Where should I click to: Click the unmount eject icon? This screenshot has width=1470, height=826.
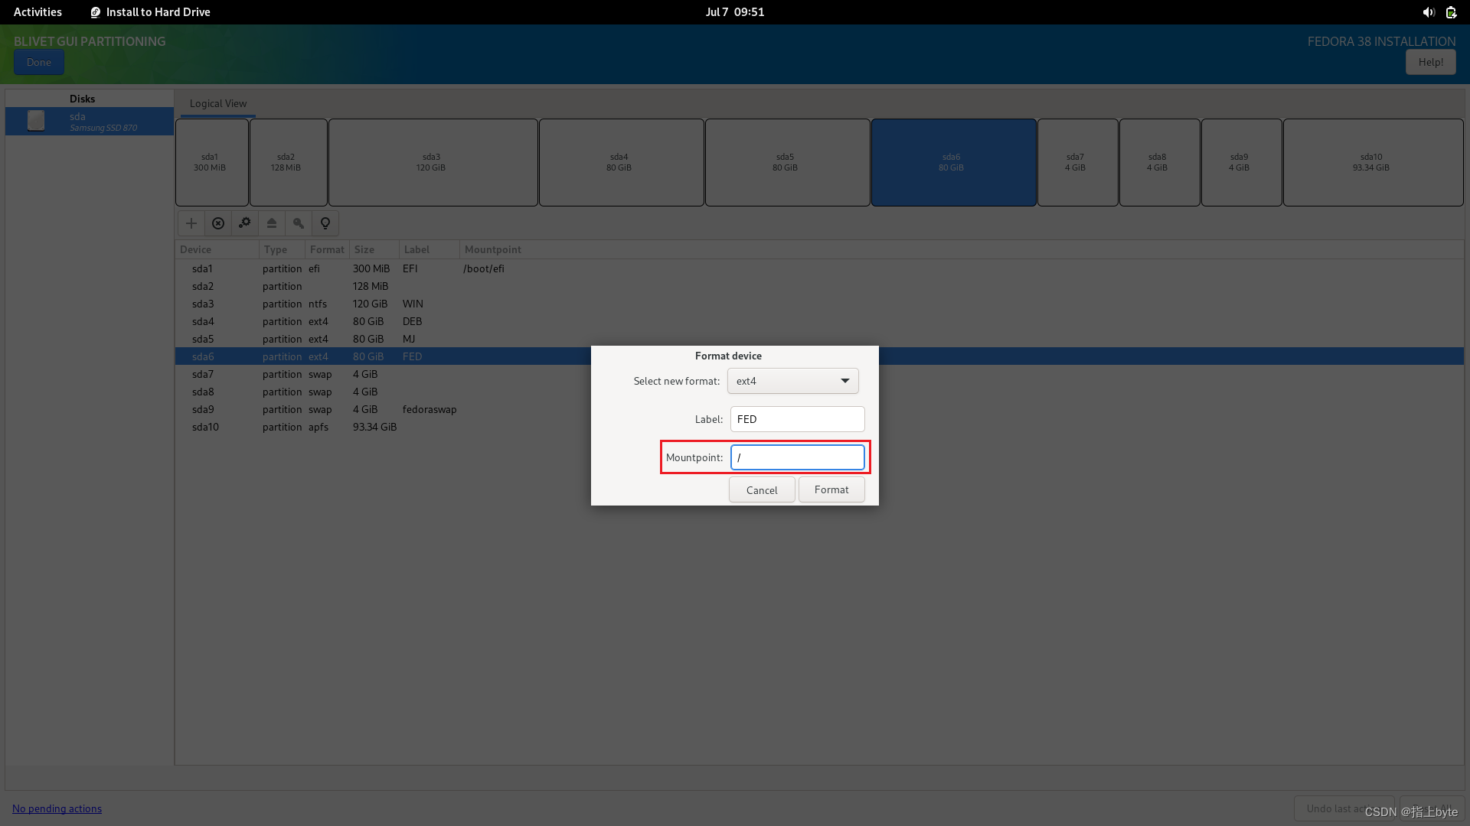(272, 223)
